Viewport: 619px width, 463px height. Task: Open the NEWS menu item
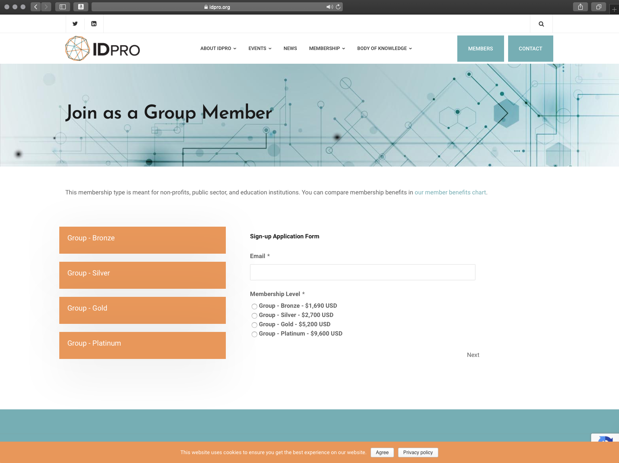tap(290, 48)
